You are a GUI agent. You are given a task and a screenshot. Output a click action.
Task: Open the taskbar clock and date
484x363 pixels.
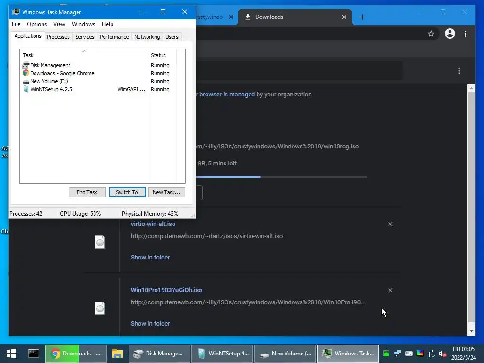[x=464, y=354]
